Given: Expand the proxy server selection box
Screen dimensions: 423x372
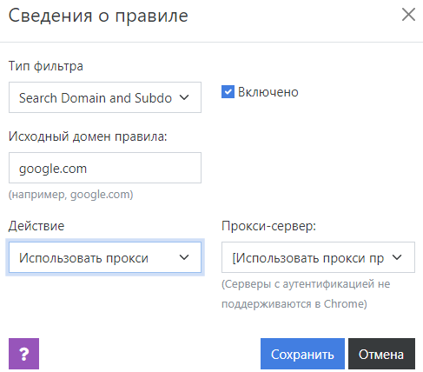Looking at the screenshot, I should 318,257.
